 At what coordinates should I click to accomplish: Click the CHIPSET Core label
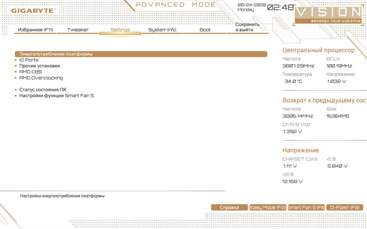pos(300,159)
